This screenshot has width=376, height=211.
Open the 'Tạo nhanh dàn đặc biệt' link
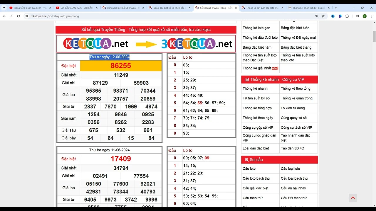pos(296,138)
